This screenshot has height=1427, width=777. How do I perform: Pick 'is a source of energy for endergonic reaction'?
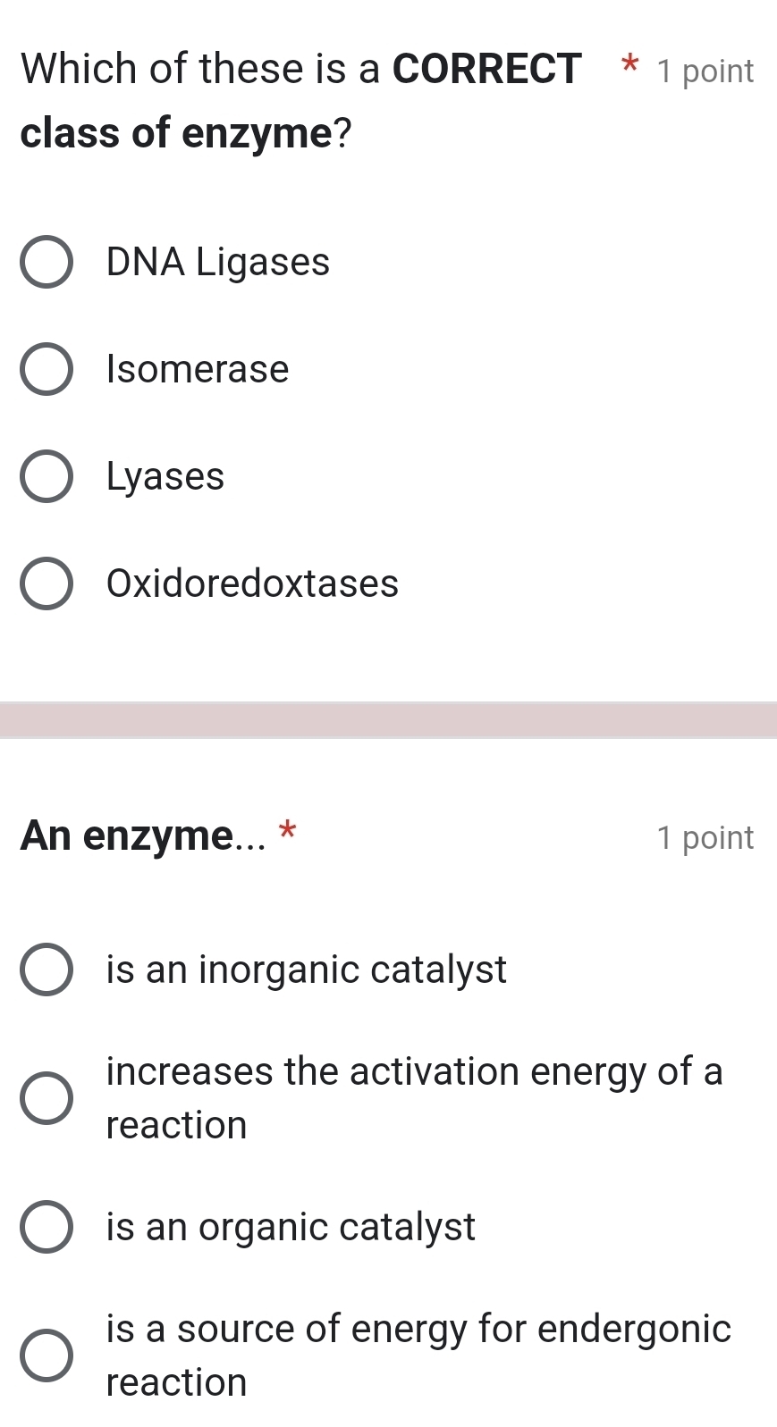(48, 1356)
